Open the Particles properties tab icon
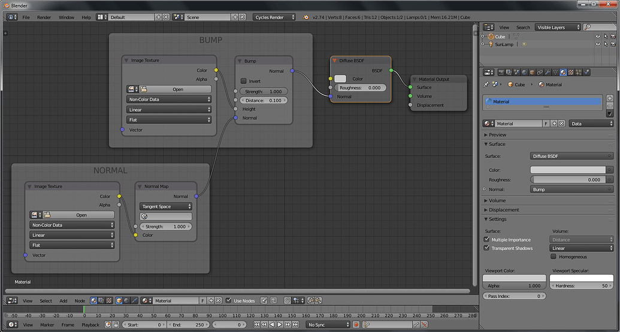 [x=579, y=72]
